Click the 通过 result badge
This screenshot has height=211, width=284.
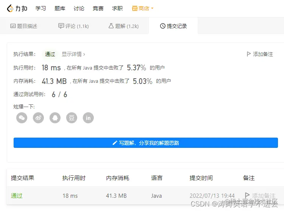click(50, 54)
